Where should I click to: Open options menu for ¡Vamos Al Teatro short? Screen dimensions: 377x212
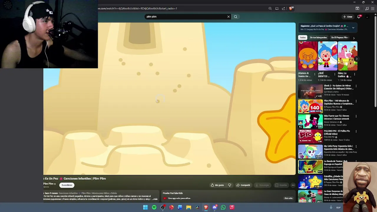click(315, 74)
